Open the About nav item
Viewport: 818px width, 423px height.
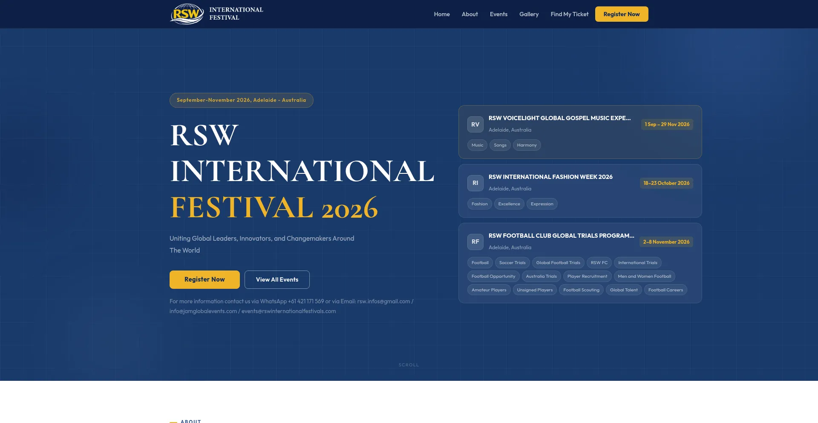[x=469, y=14]
